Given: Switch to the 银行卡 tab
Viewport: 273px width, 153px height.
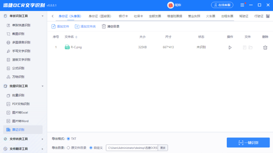Looking at the screenshot, I should [x=123, y=16].
